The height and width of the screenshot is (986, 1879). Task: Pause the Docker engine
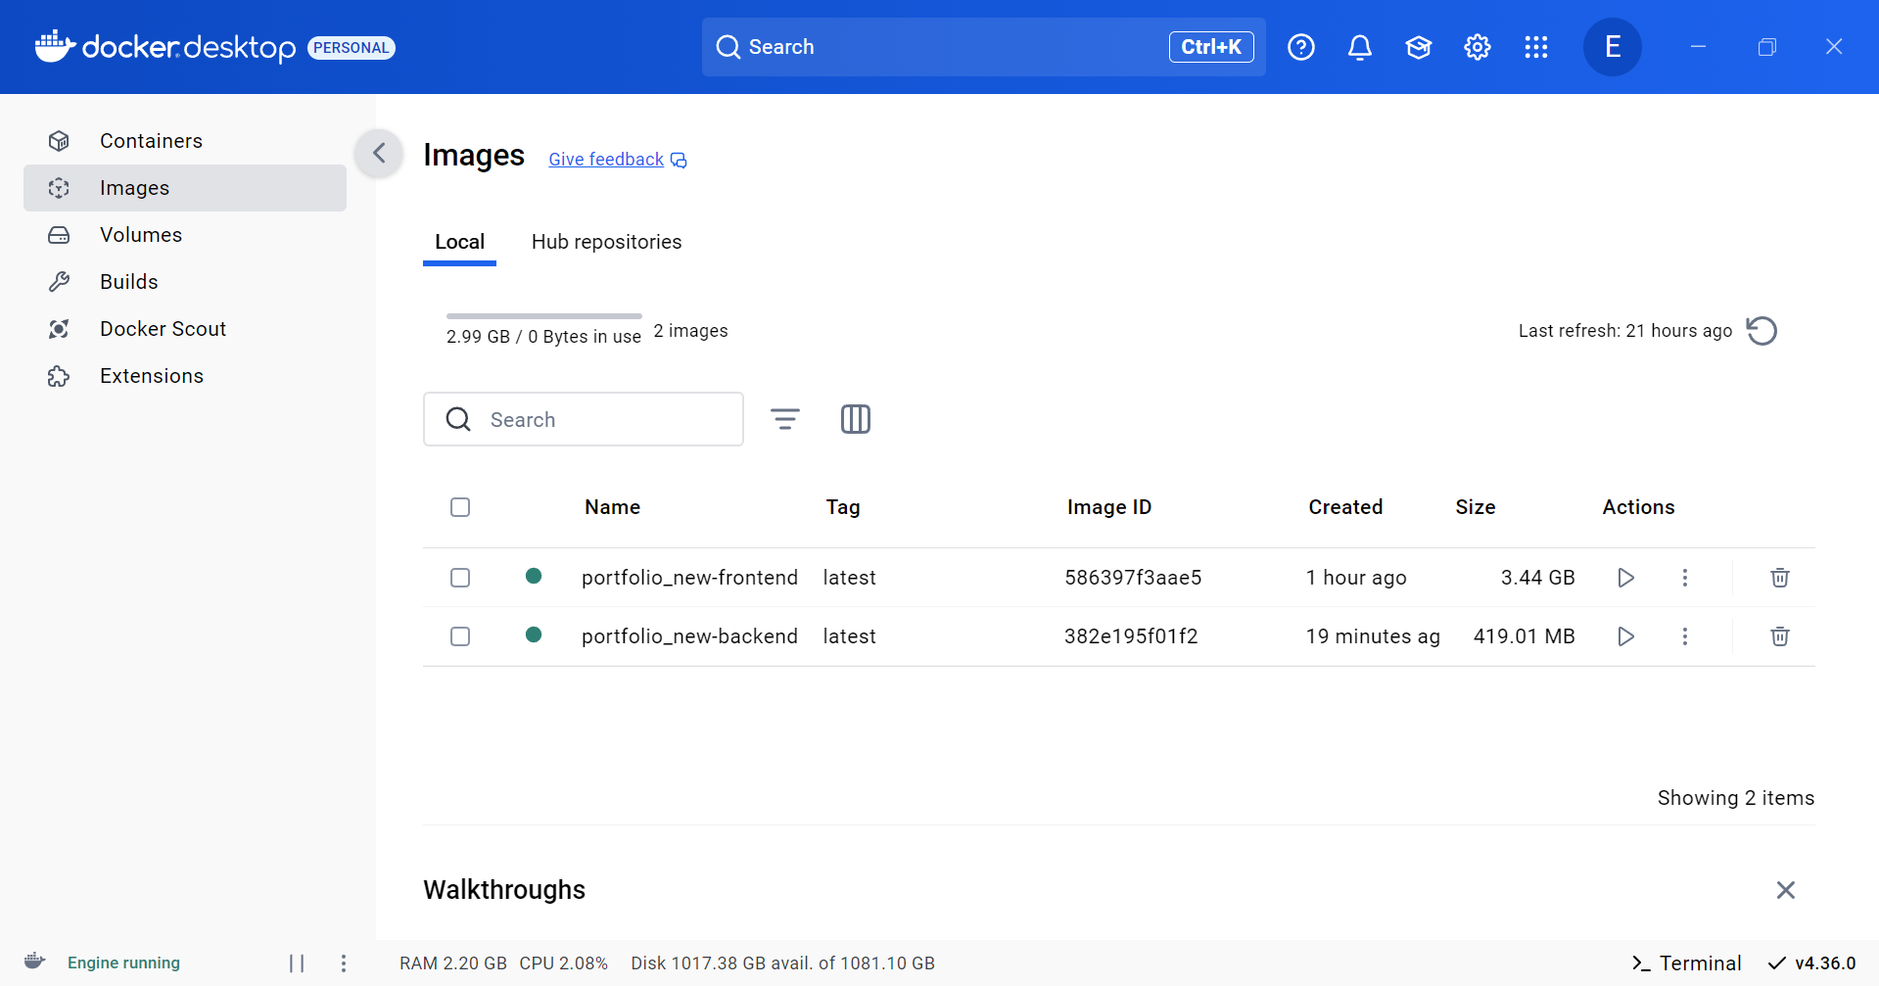click(x=297, y=963)
